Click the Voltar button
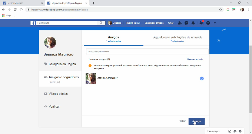 coord(182,121)
